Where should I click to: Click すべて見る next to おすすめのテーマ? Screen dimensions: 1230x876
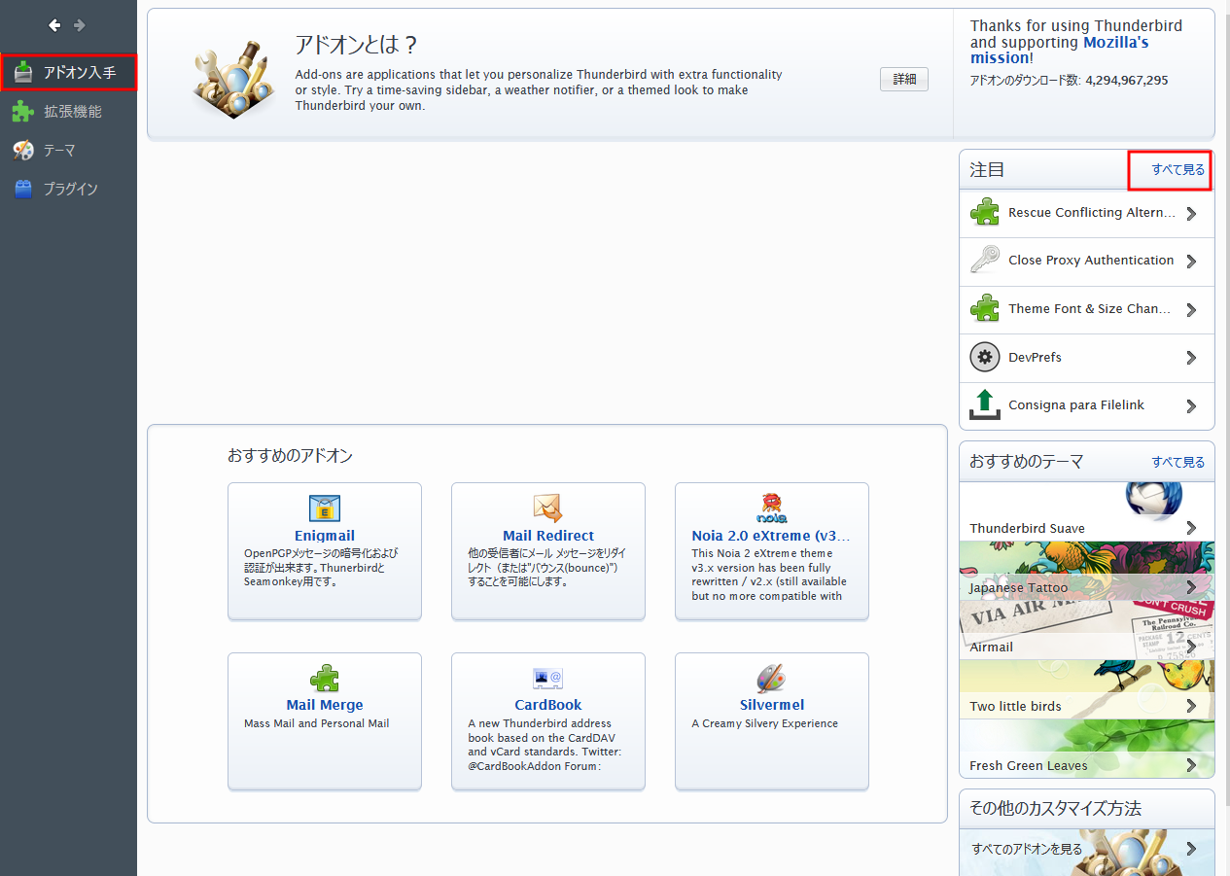(x=1177, y=463)
